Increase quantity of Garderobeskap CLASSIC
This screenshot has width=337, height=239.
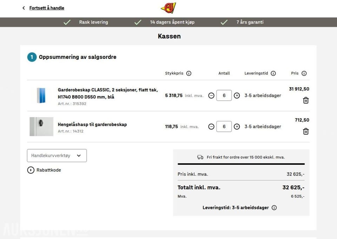pos(237,95)
